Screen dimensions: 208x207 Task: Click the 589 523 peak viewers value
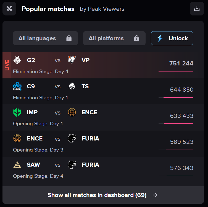pyautogui.click(x=181, y=142)
